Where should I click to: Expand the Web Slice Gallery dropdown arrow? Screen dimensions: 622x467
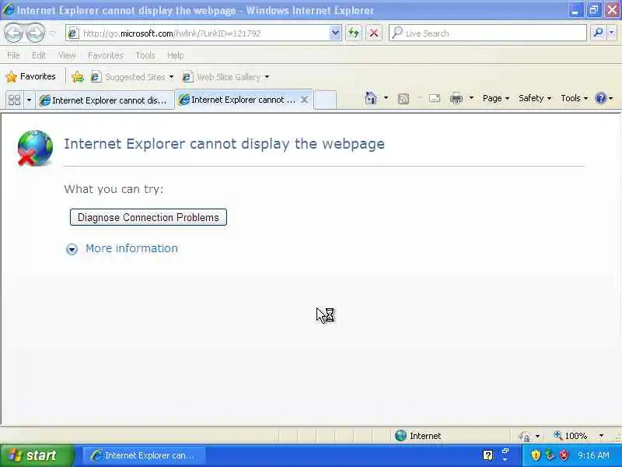tap(267, 77)
